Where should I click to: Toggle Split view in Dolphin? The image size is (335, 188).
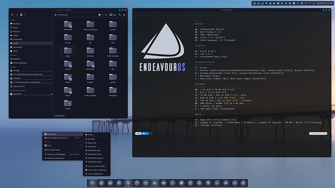[x=113, y=15]
